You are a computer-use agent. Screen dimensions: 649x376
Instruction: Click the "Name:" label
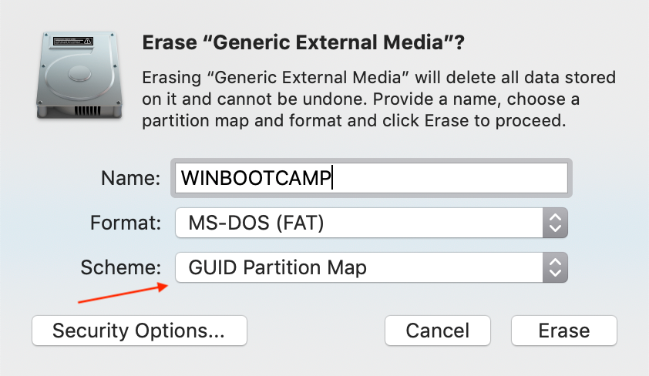click(131, 178)
